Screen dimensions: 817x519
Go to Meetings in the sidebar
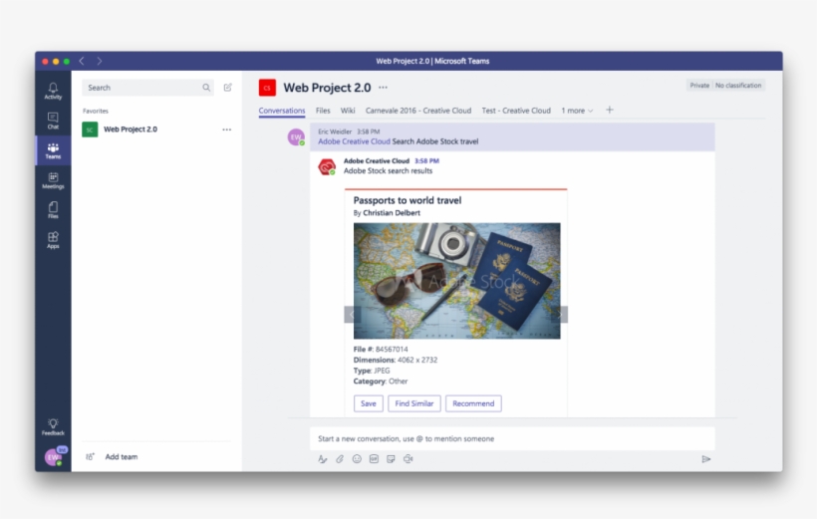(x=53, y=179)
